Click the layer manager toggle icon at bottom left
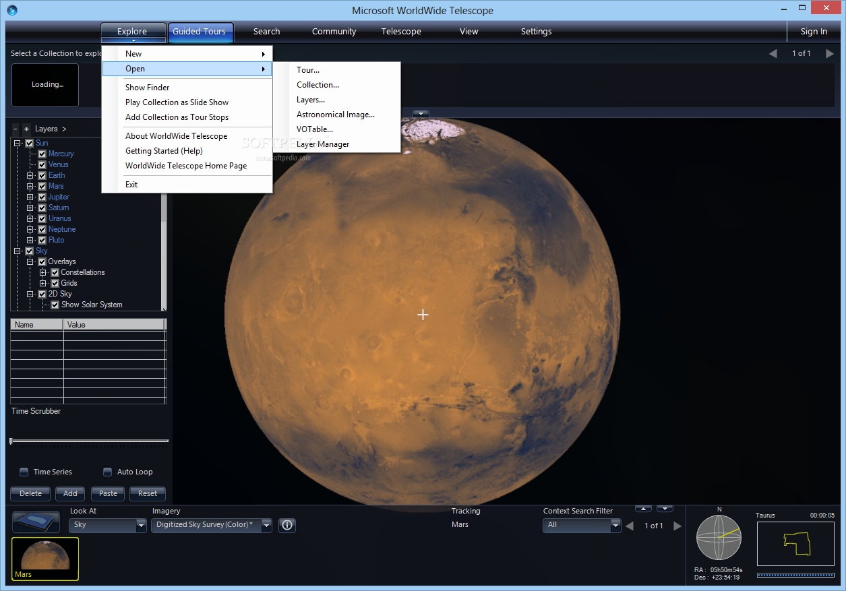This screenshot has height=591, width=846. [36, 522]
